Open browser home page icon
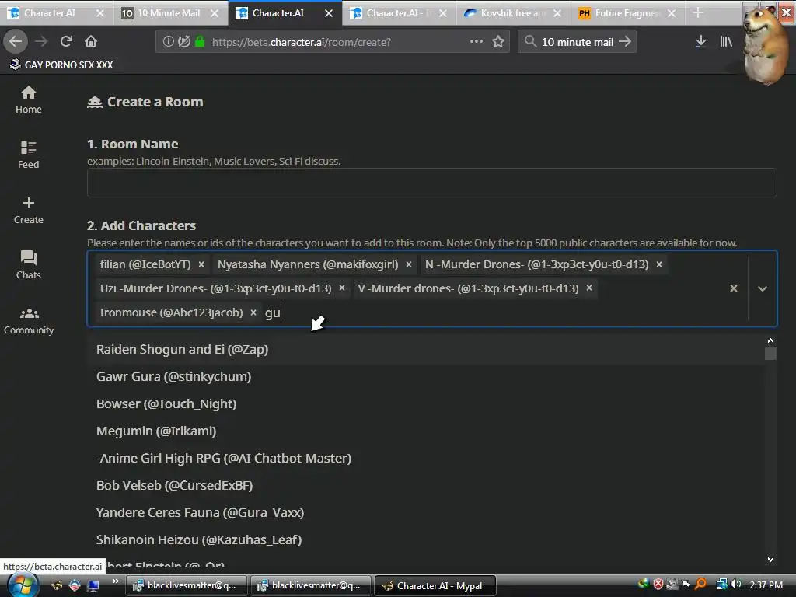This screenshot has width=796, height=597. (x=91, y=42)
